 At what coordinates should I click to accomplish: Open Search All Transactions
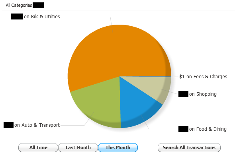pyautogui.click(x=189, y=147)
